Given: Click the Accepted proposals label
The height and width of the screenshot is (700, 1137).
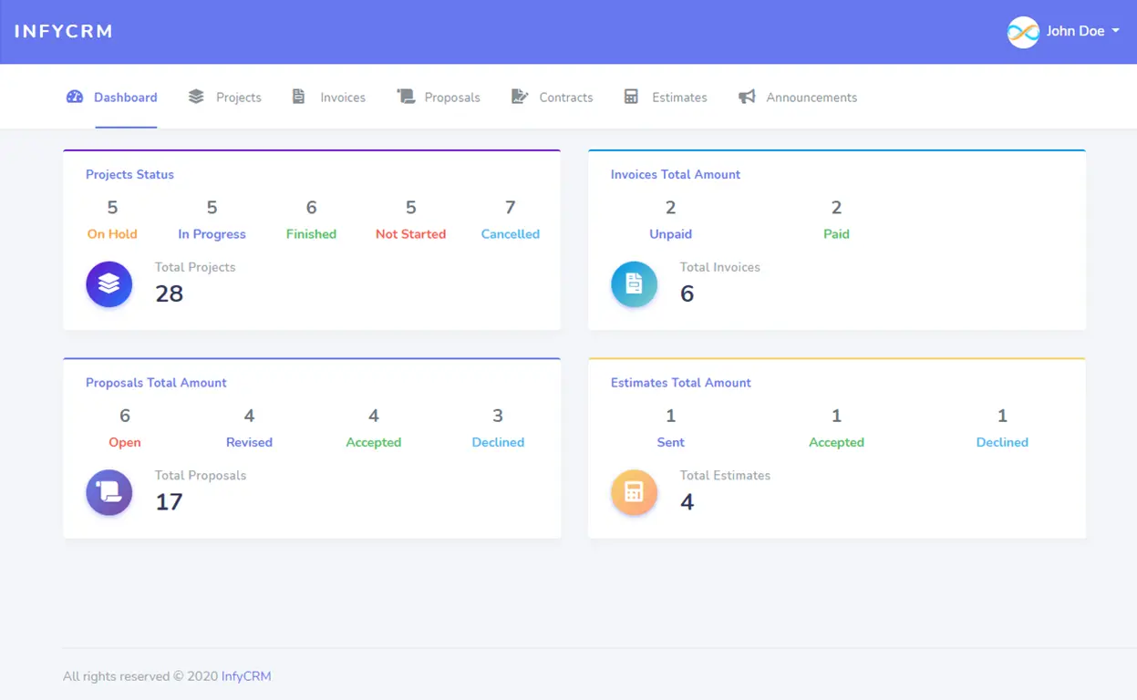Looking at the screenshot, I should [x=374, y=442].
